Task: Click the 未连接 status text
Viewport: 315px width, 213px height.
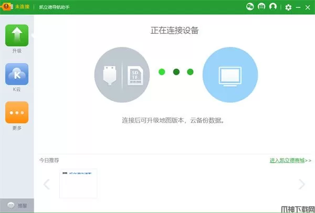Action: pos(22,7)
